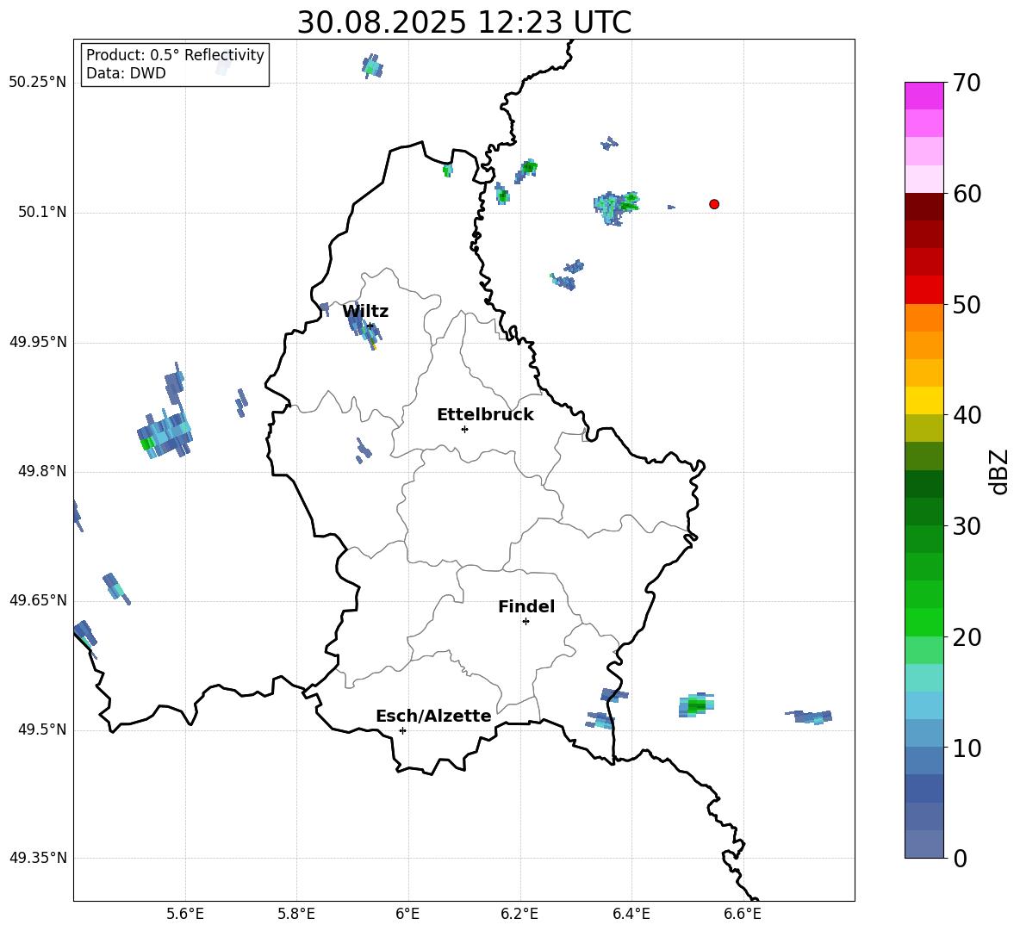Screen dimensions: 1020x931
Task: Click the Product 0.5° Reflectivity info box
Action: click(175, 65)
